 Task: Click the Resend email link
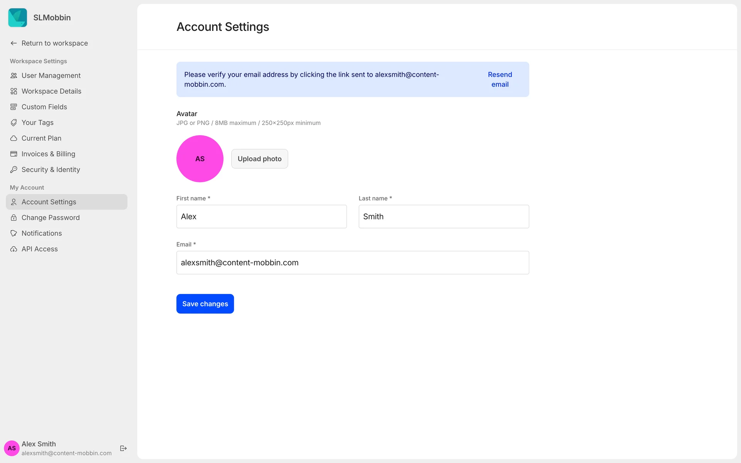(500, 79)
